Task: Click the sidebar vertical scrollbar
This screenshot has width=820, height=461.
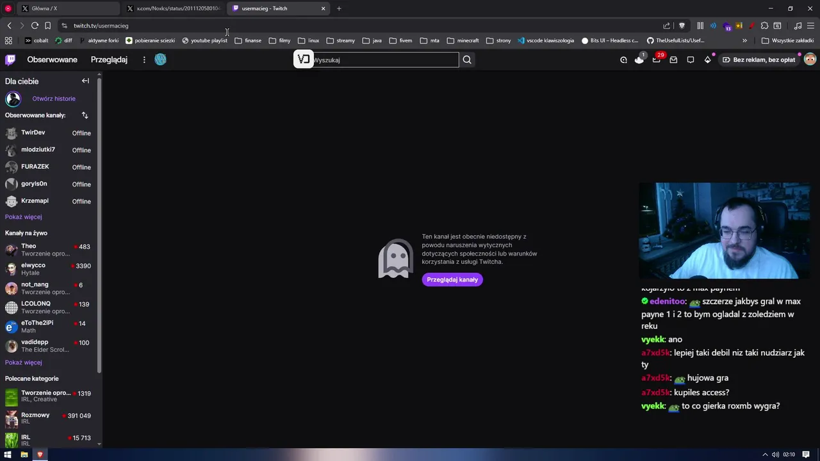Action: click(x=99, y=224)
